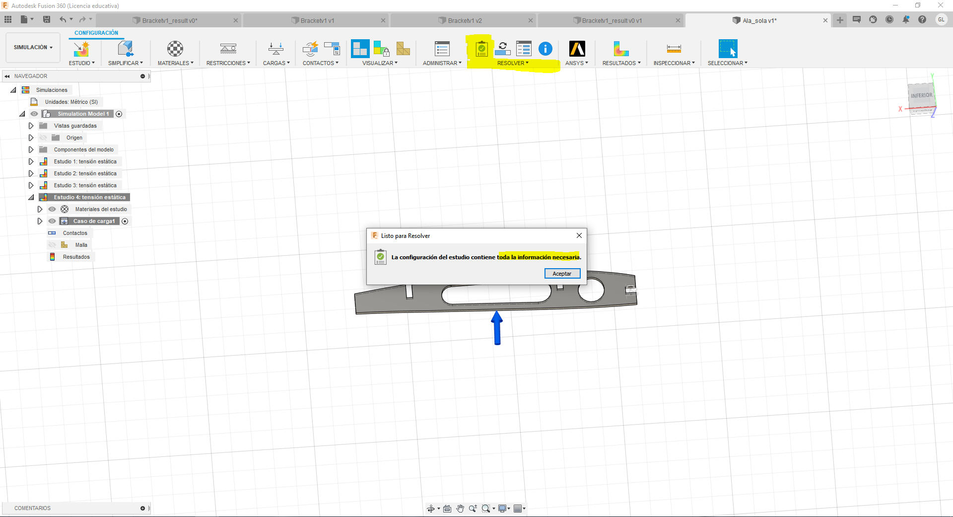The height and width of the screenshot is (517, 953).
Task: Toggle visibility eye of Caso de carga1
Action: click(52, 221)
